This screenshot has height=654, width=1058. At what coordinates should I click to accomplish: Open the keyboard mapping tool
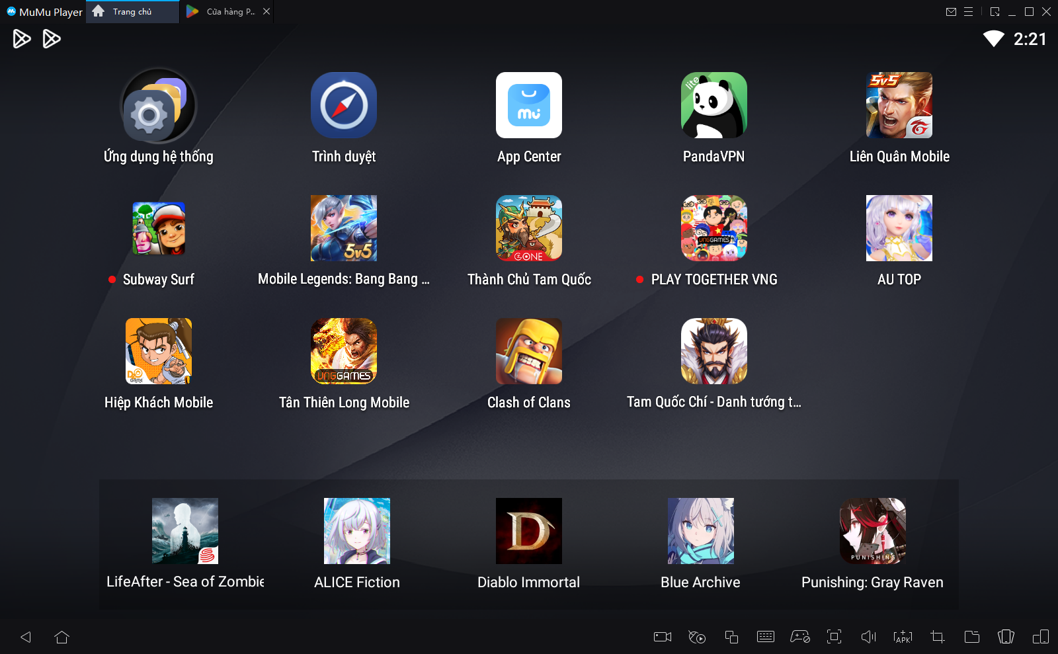point(765,637)
